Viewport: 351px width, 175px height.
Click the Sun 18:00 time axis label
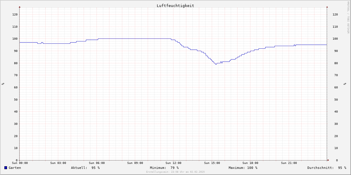point(250,163)
